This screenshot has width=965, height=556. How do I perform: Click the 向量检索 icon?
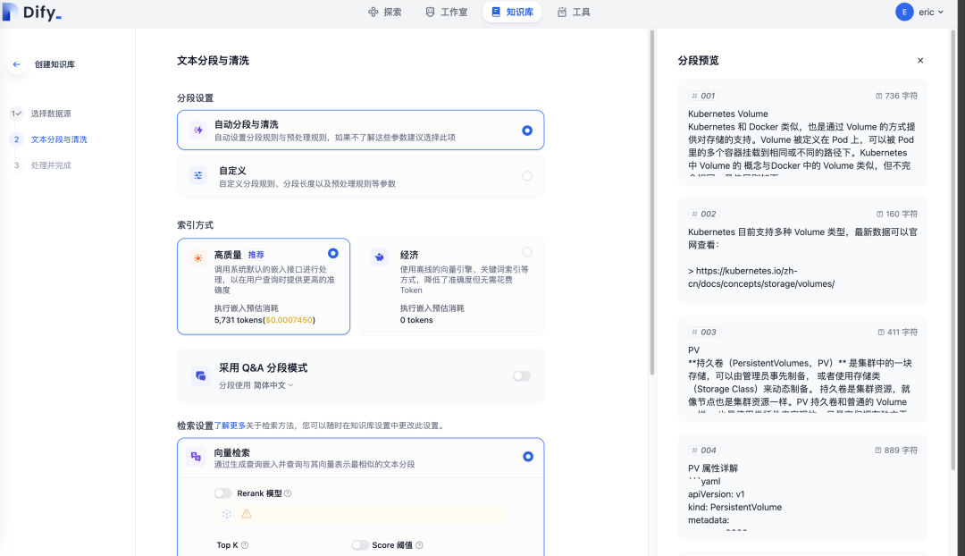196,456
